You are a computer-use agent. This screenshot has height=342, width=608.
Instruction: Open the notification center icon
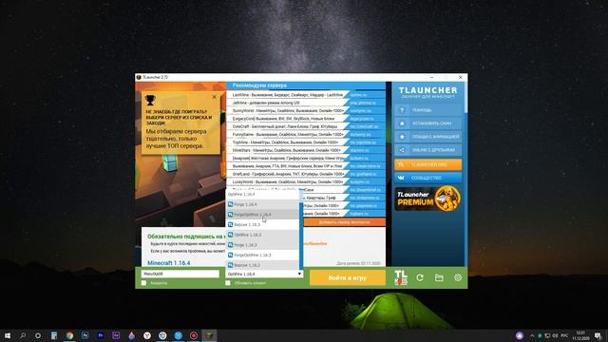coord(598,335)
